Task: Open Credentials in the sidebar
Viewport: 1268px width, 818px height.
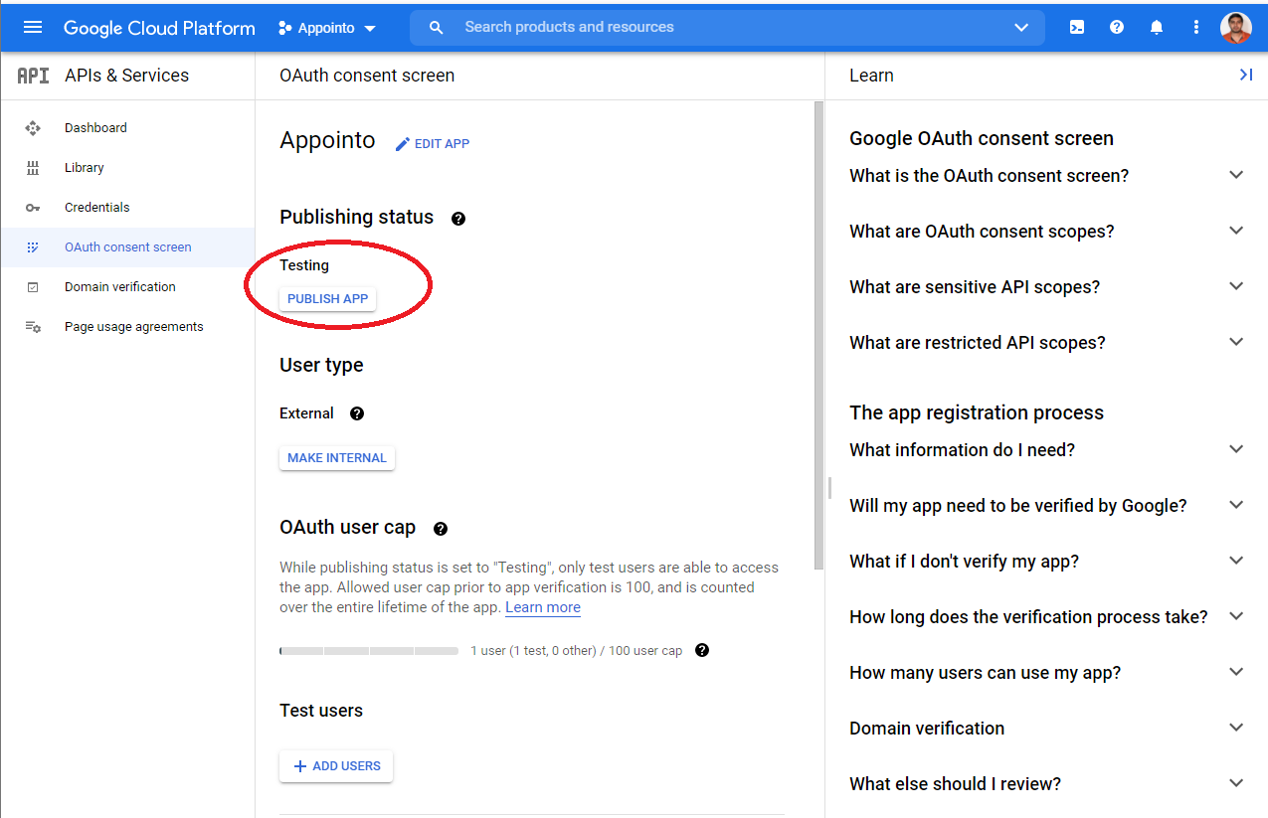Action: point(127,208)
